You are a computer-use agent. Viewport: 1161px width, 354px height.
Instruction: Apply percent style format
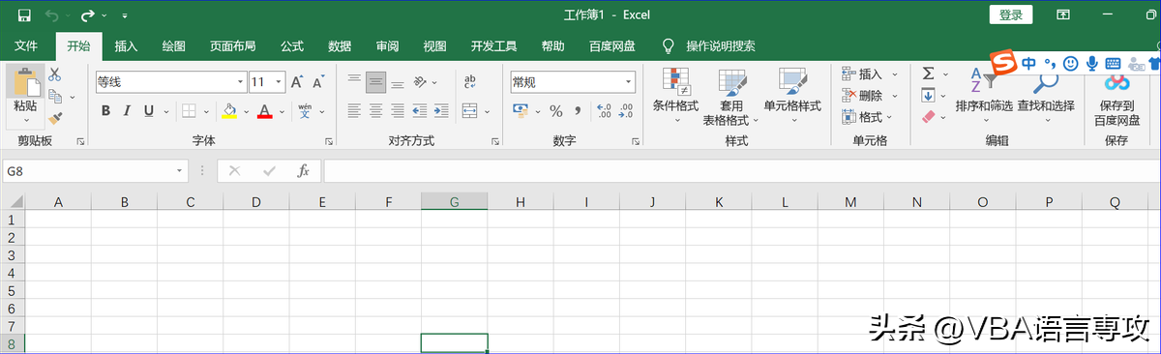(555, 111)
